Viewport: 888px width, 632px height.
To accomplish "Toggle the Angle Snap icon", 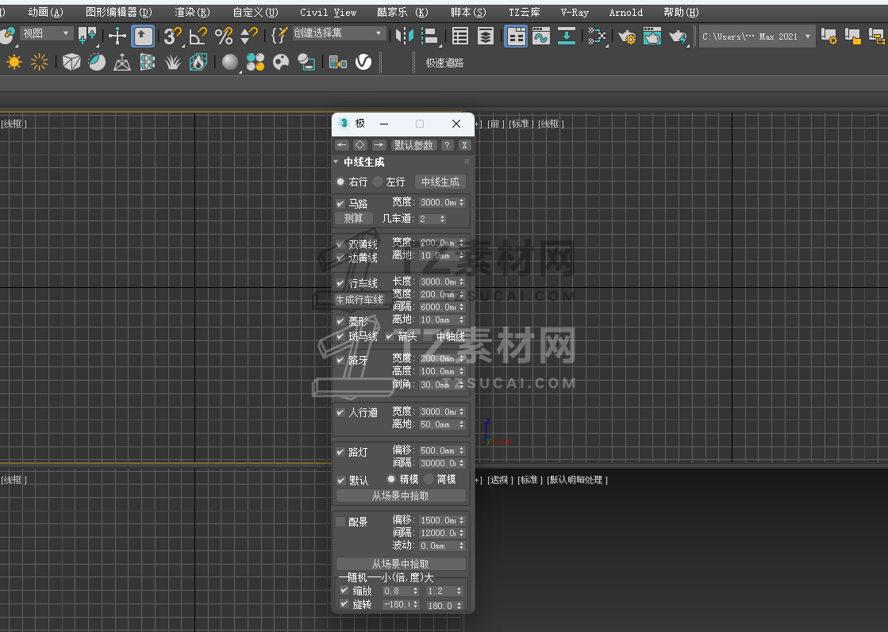I will click(198, 36).
